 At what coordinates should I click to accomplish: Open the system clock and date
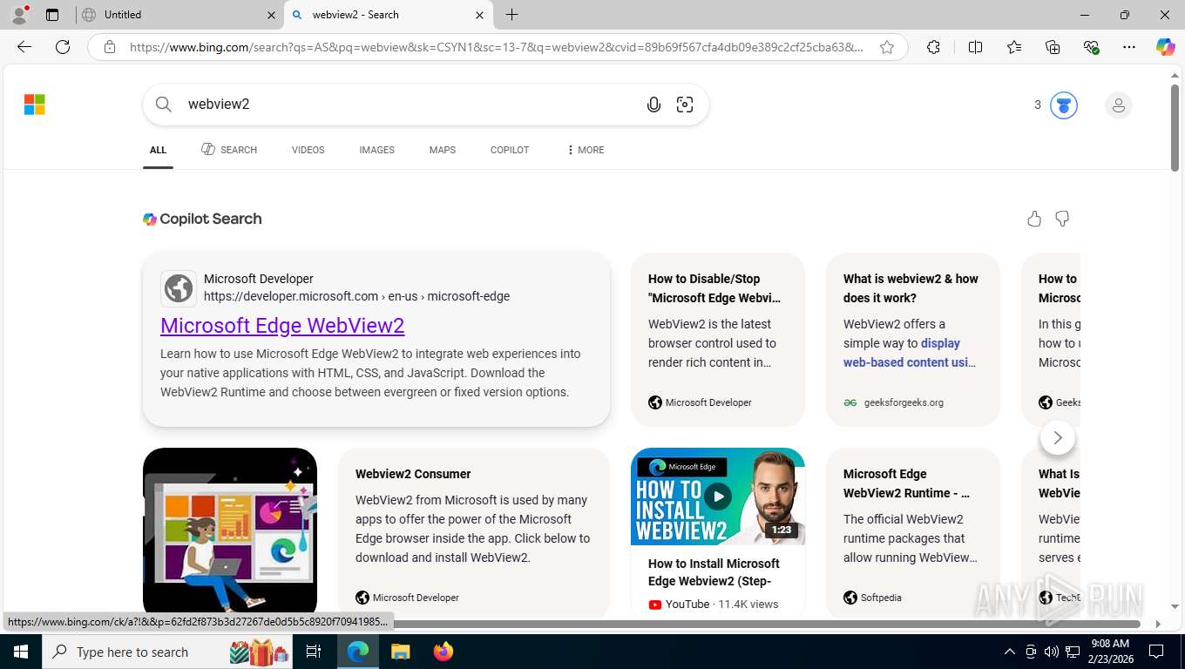1109,652
